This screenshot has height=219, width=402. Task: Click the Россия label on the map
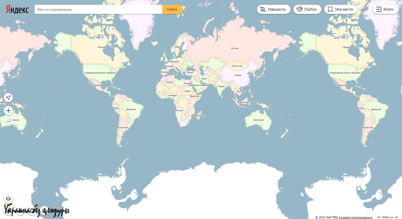pos(235,48)
